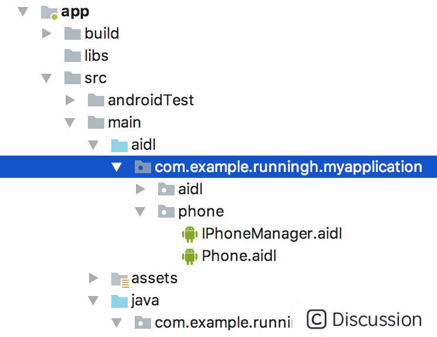This screenshot has height=337, width=437.
Task: Open Phone.aidl file
Action: (239, 256)
